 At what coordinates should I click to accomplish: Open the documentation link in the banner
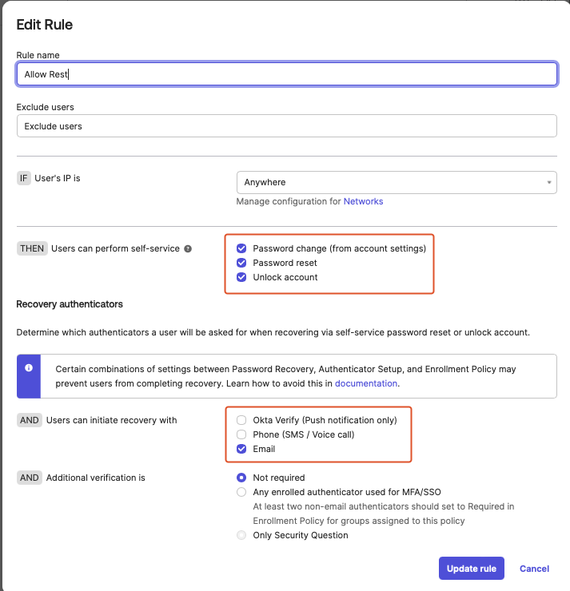(x=366, y=383)
